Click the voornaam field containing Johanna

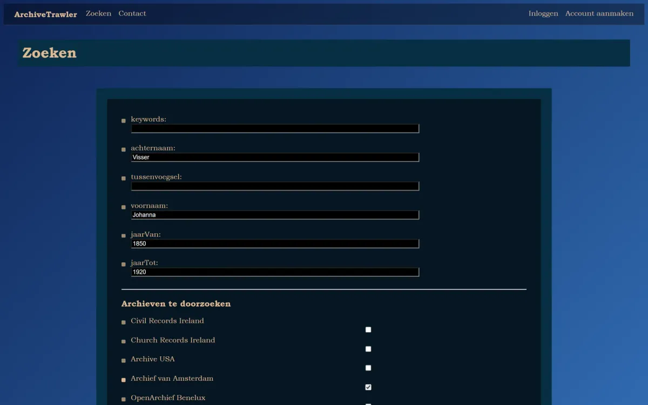275,215
